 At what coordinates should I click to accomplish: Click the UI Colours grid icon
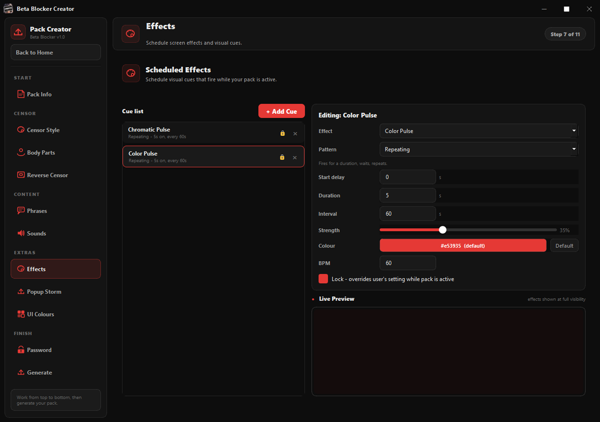(x=21, y=314)
